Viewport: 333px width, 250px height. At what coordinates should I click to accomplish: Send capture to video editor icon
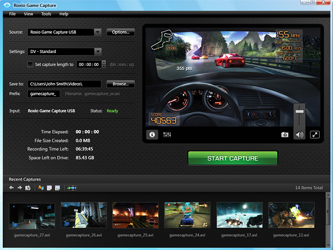[71, 188]
